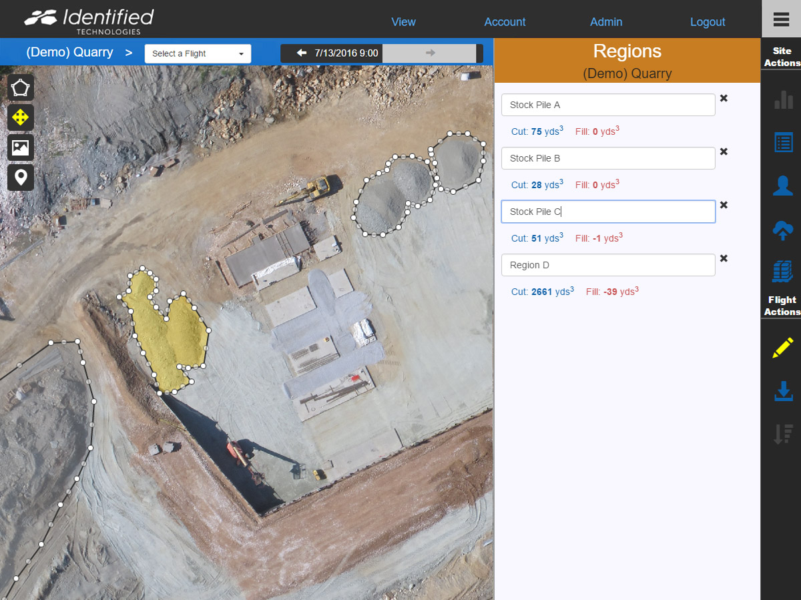The image size is (801, 600).
Task: Delete the Stock Pile A region
Action: click(x=724, y=98)
